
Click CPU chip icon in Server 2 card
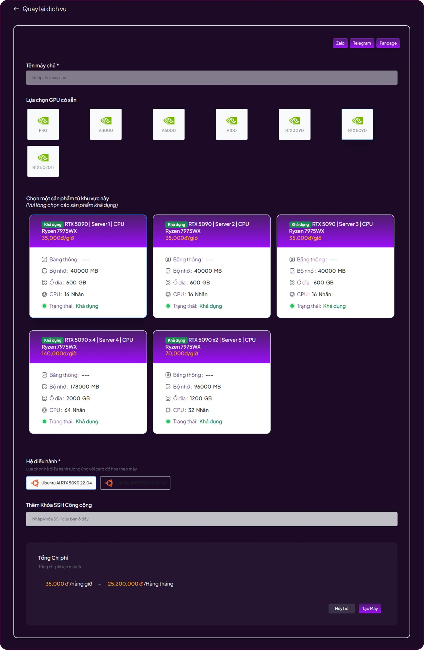[168, 294]
